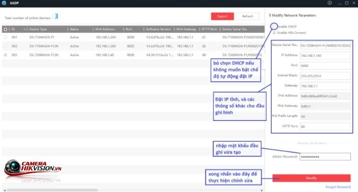Click port value 8002 in row 002

tap(130, 46)
